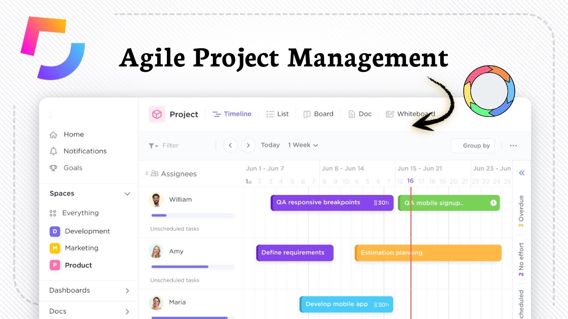Switch to the Timeline tab
The image size is (568, 319).
coord(232,114)
